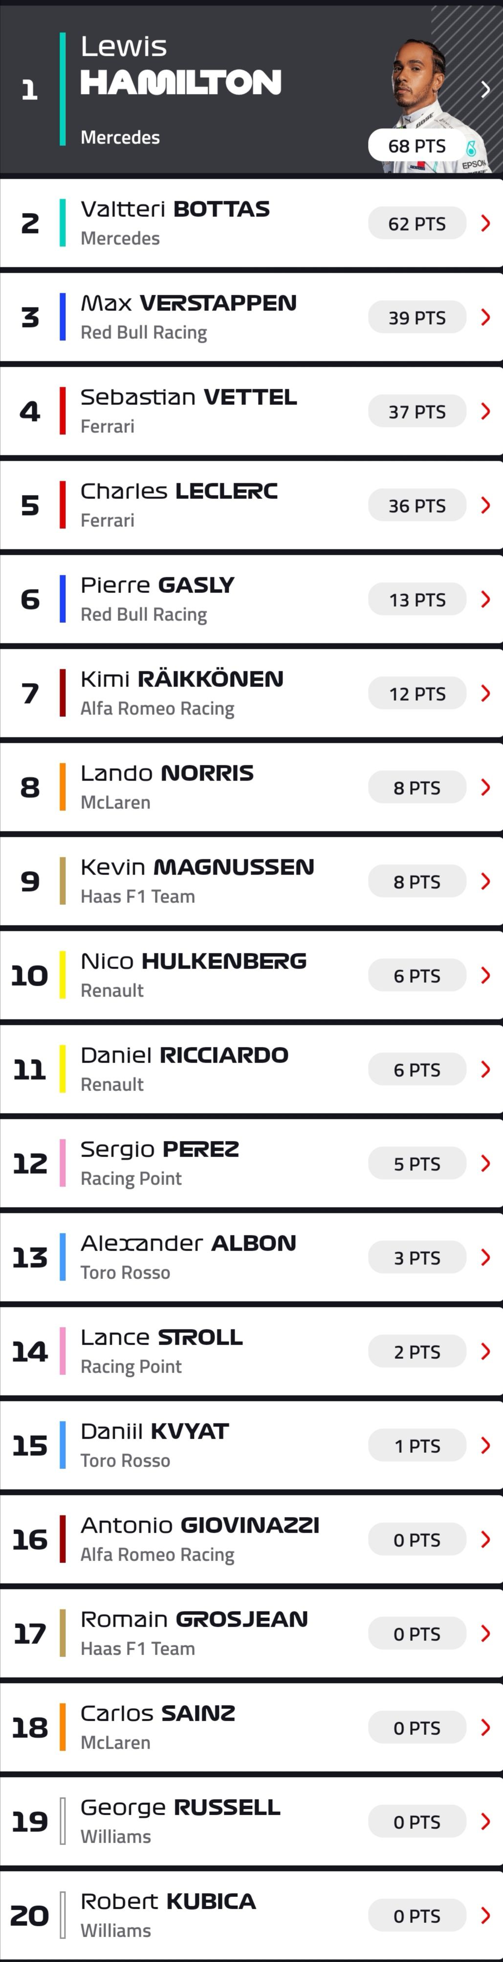The image size is (503, 1962).
Task: Open Daniel Ricciardo's name link
Action: 185,1055
